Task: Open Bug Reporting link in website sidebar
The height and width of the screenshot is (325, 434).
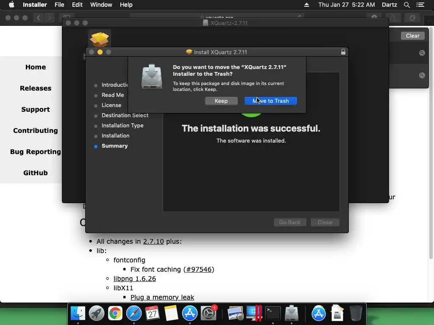Action: [36, 152]
